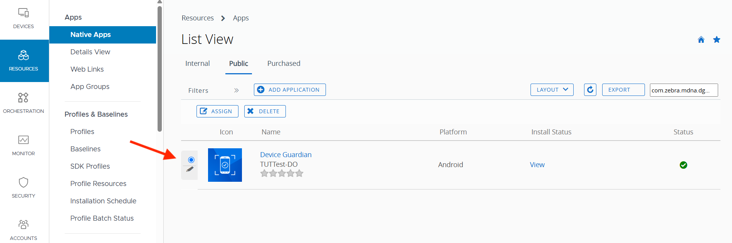This screenshot has height=243, width=732.
Task: Switch to the Internal tab
Action: 197,64
